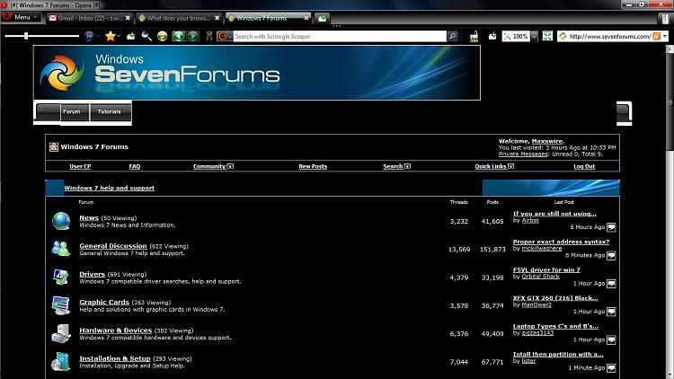Click go-to-last-post icon for Hardware & Devices
This screenshot has width=674, height=379.
611,339
